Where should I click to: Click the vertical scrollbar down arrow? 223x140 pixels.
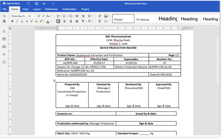click(218, 134)
